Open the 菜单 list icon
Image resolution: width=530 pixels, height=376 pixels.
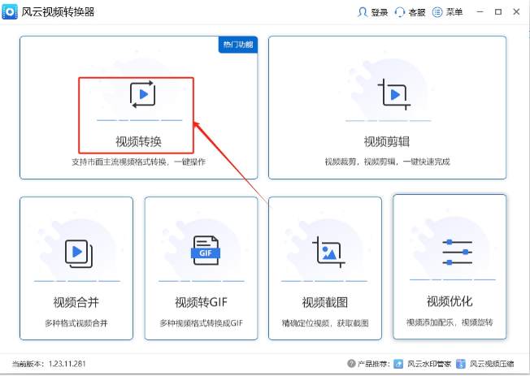tap(437, 12)
